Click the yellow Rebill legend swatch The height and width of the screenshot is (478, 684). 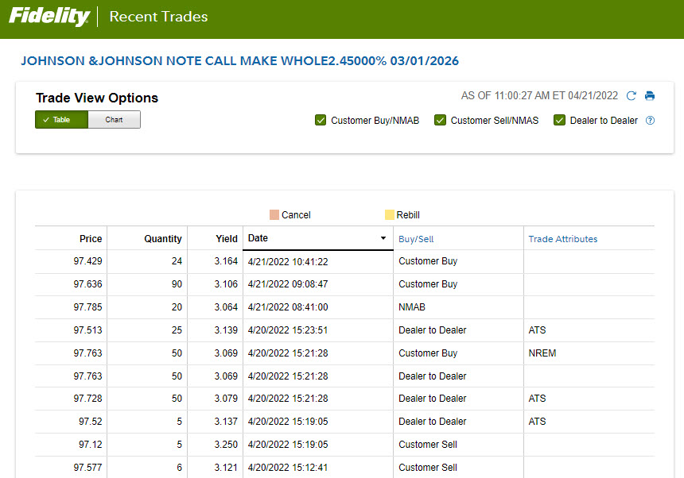[x=389, y=215]
